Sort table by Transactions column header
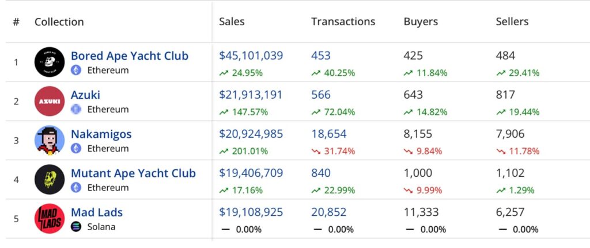This screenshot has height=248, width=590. (343, 22)
